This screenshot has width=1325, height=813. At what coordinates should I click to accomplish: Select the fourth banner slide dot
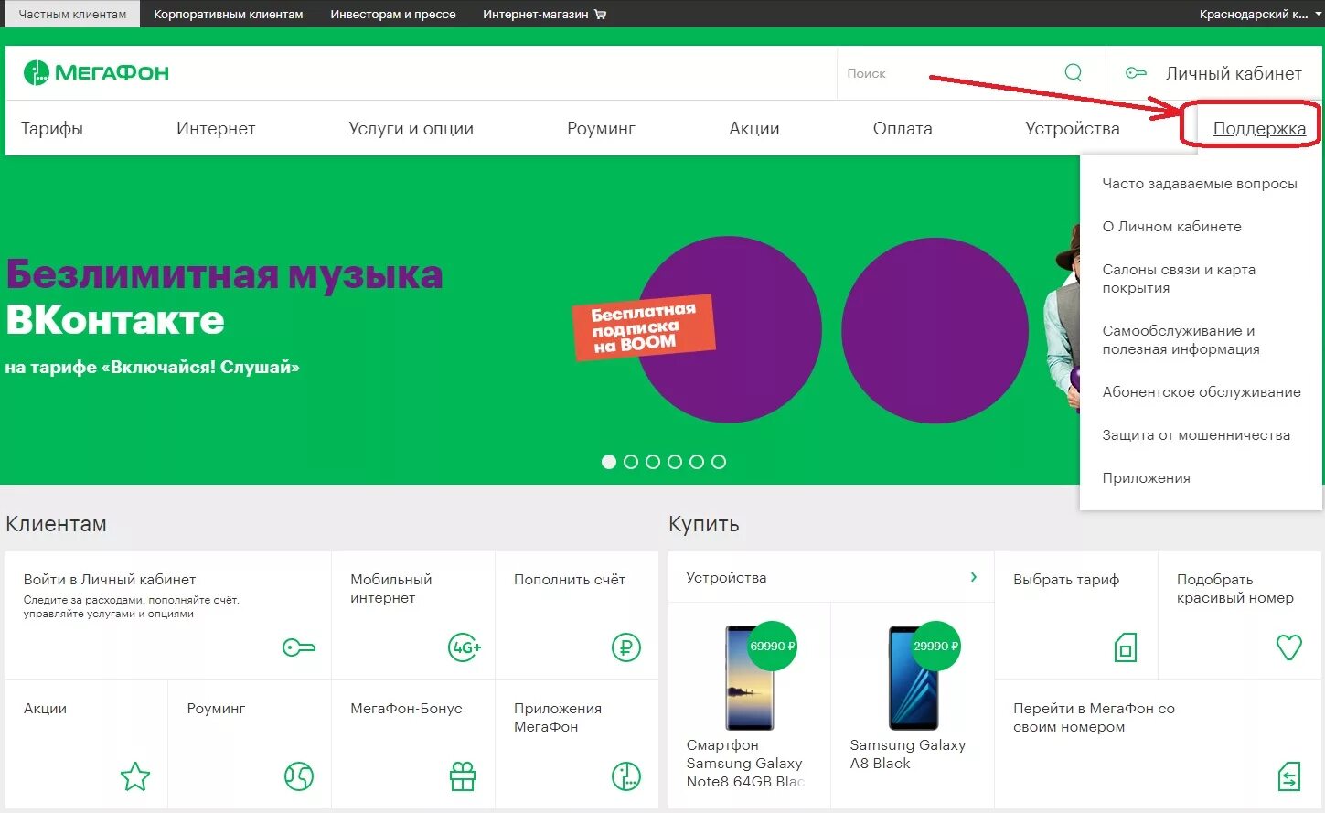click(x=675, y=462)
